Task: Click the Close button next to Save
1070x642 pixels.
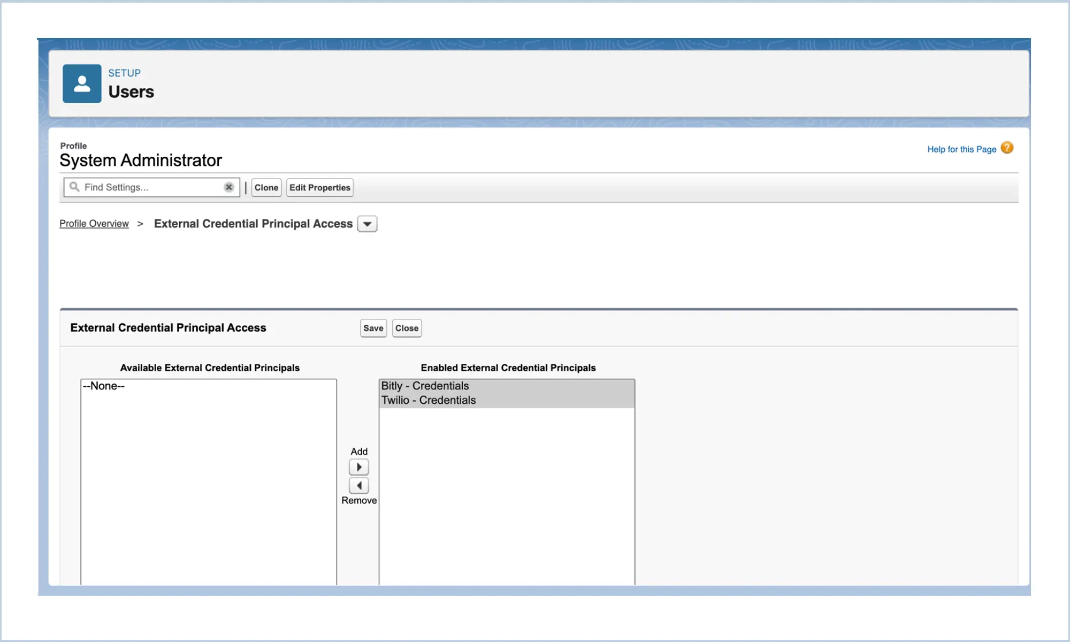Action: pos(407,328)
